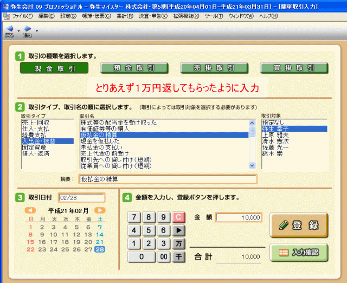Select 借入・返済 in the 取引タイプ list

[48, 153]
